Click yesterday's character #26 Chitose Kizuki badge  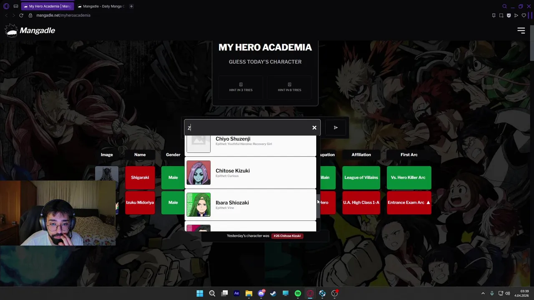click(x=287, y=236)
